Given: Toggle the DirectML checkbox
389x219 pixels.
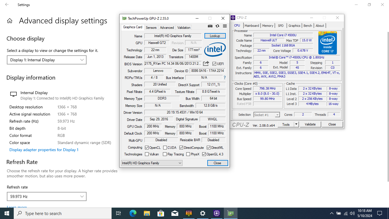Looking at the screenshot, I should click(209, 148).
